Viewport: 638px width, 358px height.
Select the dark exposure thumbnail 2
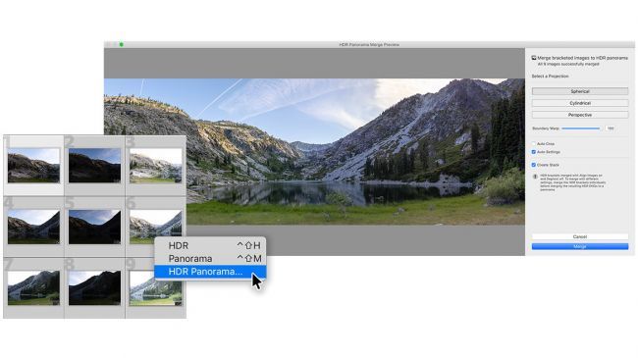[x=94, y=165]
